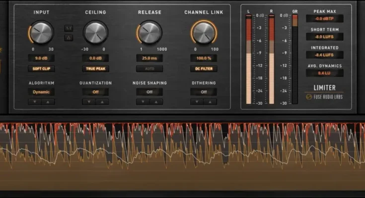365x198 pixels.
Task: Toggle True Peak limiting
Action: 95,69
